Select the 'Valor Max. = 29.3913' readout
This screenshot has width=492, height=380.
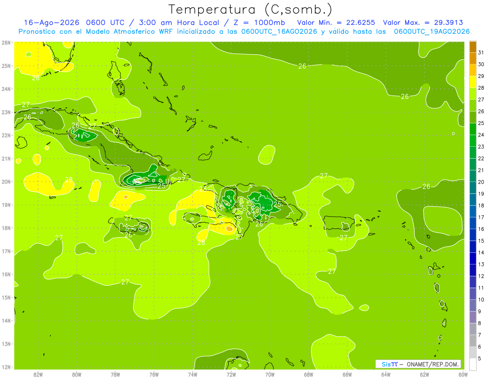[x=423, y=23]
